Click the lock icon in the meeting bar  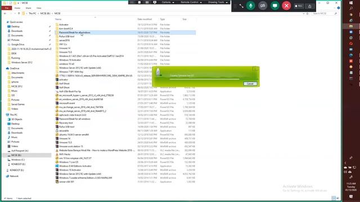tap(310, 6)
